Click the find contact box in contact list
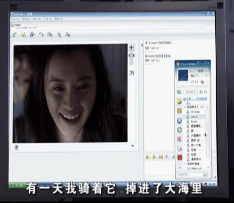 (190, 92)
